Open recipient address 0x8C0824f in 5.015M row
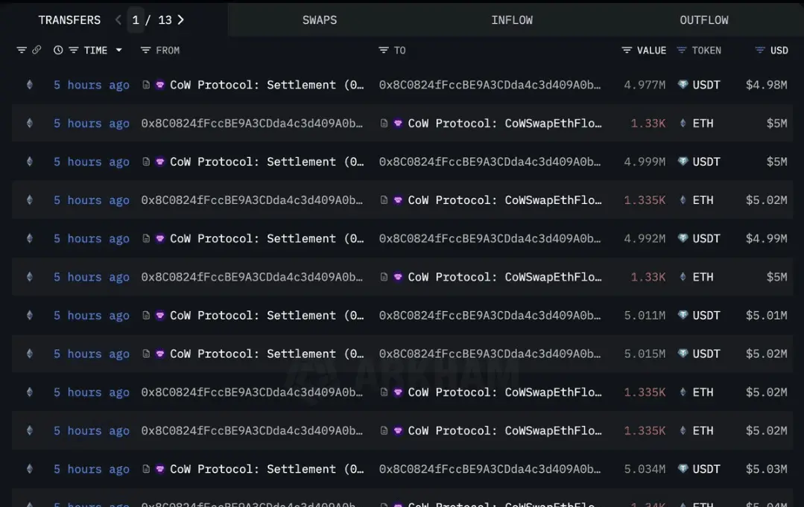Image resolution: width=804 pixels, height=507 pixels. (x=490, y=354)
